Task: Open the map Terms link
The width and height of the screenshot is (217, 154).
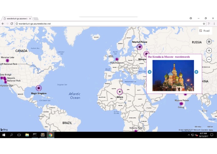Action: 211,130
